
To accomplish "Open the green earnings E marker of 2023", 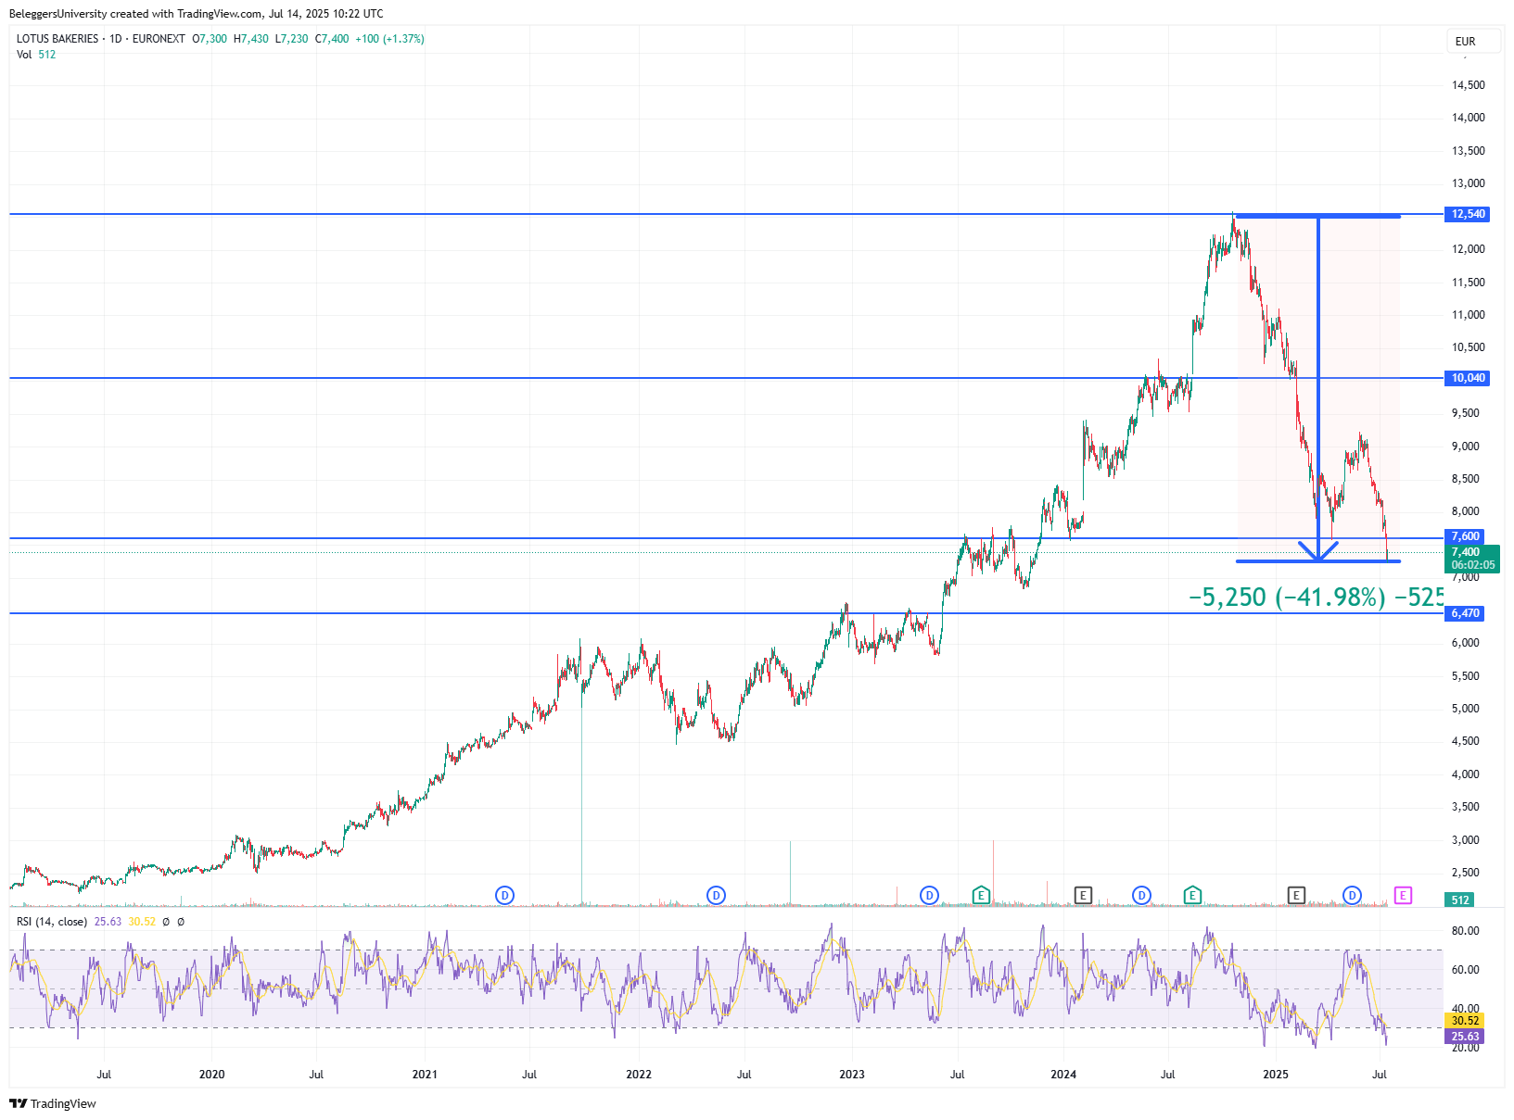I will coord(981,895).
